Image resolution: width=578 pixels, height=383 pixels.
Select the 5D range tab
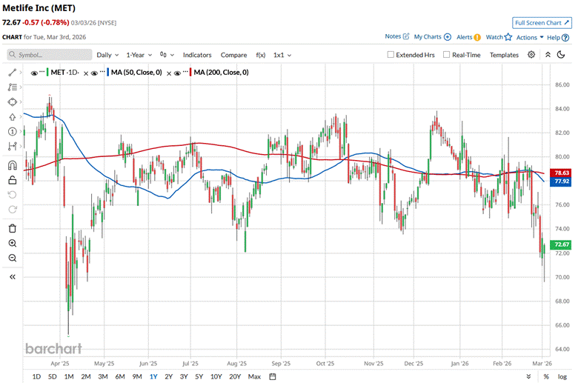click(53, 376)
